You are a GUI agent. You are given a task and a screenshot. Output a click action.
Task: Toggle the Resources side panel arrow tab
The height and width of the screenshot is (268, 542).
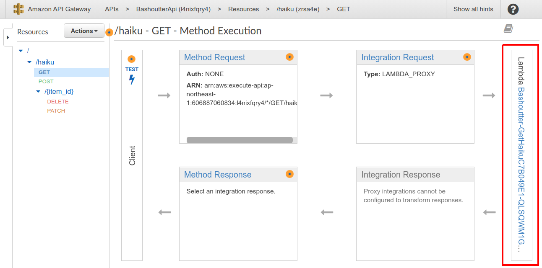[8, 37]
